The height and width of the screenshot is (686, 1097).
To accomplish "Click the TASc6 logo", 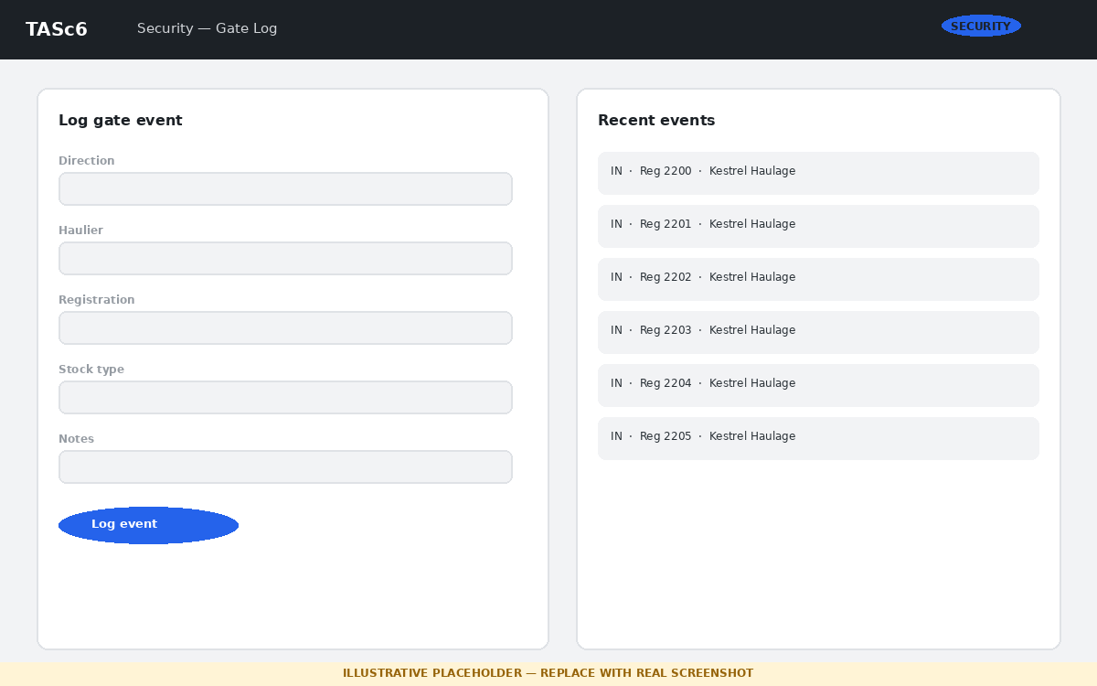I will coord(57,29).
